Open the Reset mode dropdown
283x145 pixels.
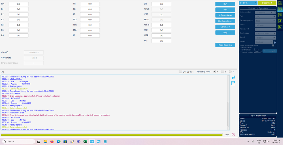pos(265,34)
